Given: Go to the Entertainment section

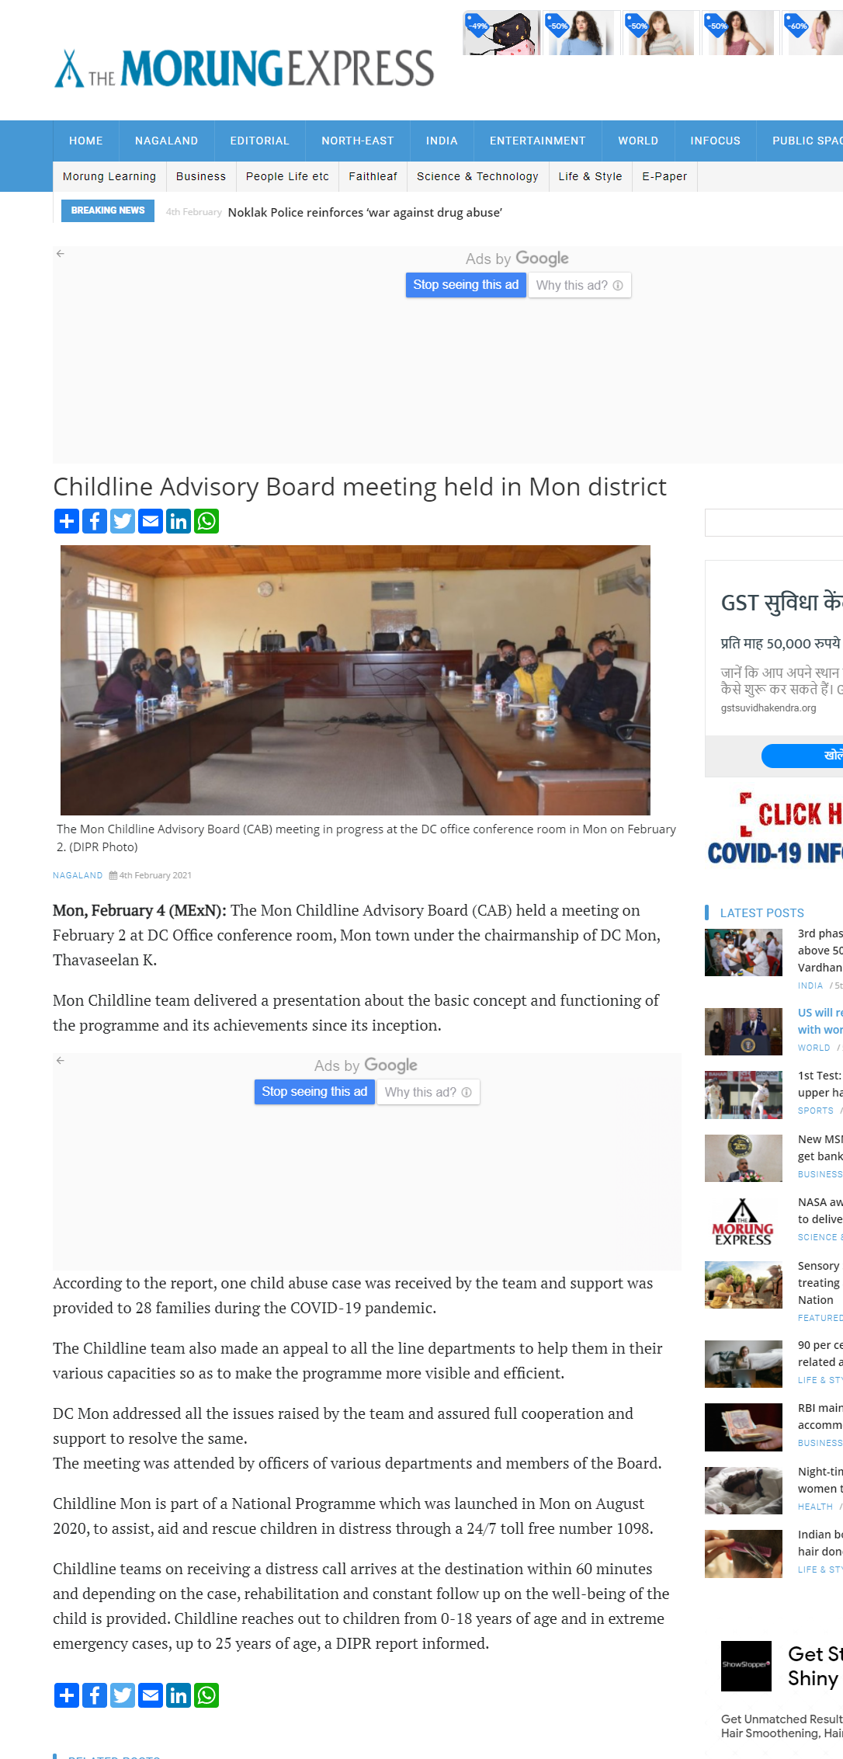Looking at the screenshot, I should click(537, 141).
